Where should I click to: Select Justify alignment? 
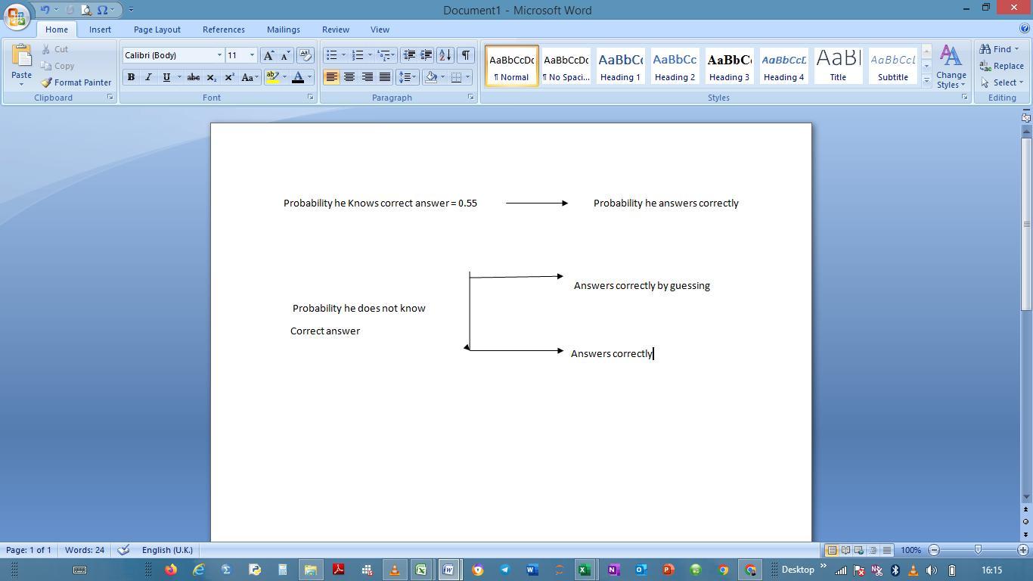tap(385, 77)
